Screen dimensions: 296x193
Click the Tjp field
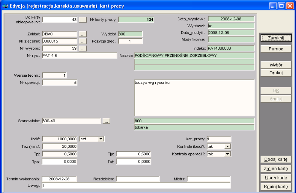click(134, 154)
